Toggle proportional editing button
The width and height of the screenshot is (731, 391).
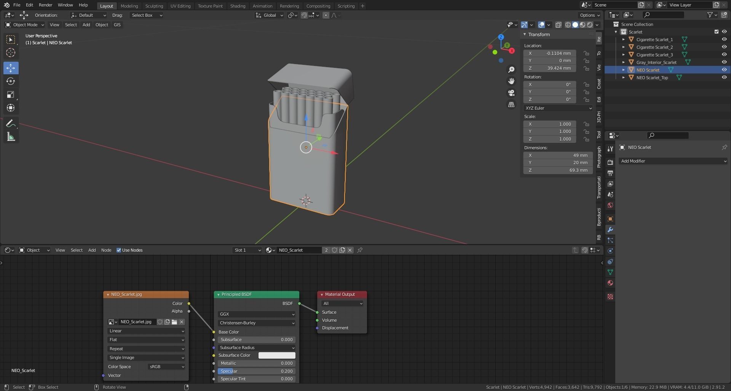tap(326, 15)
